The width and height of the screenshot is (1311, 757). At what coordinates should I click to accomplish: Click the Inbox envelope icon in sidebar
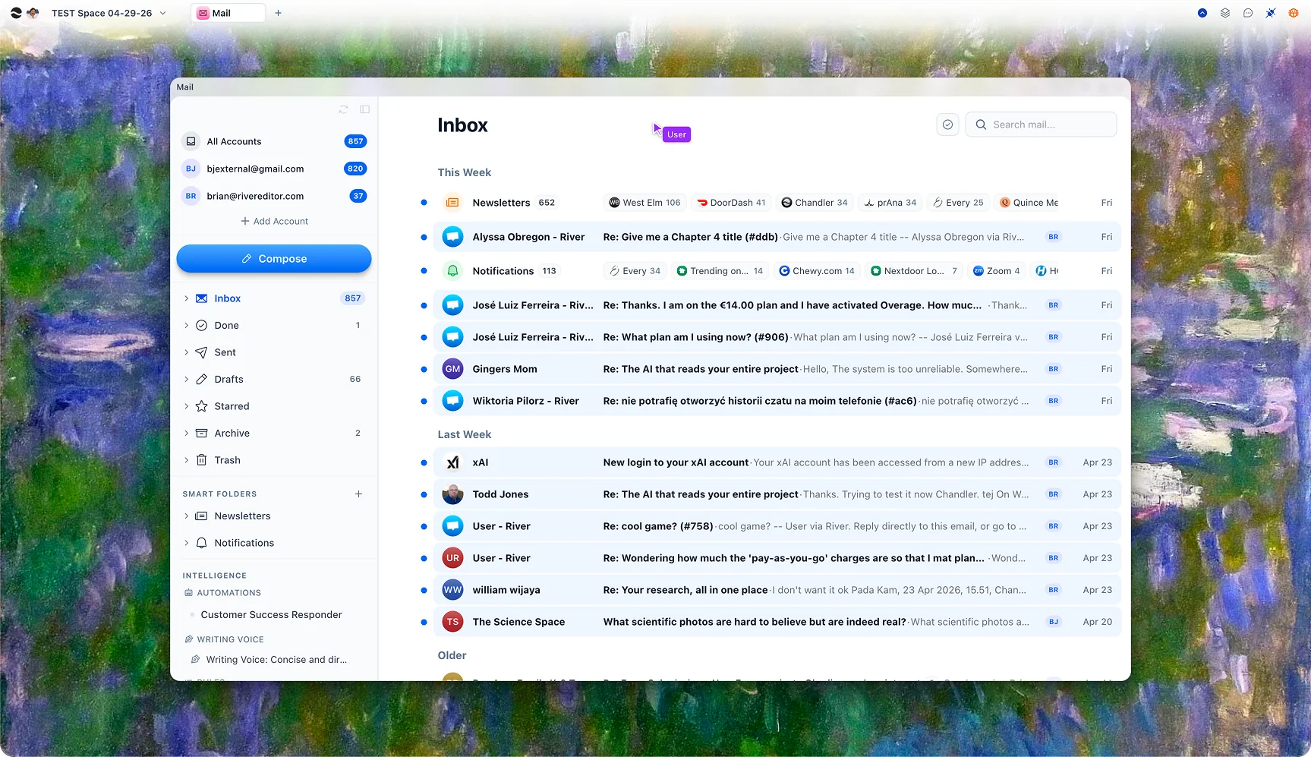coord(201,298)
